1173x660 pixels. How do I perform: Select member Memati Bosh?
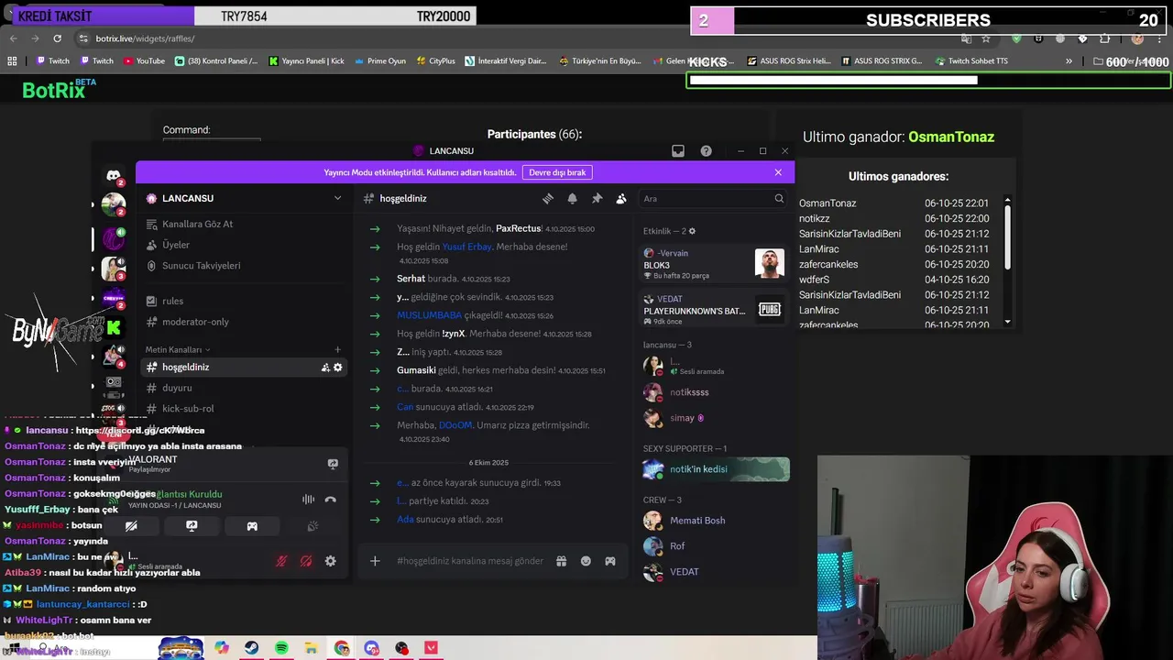pos(714,521)
